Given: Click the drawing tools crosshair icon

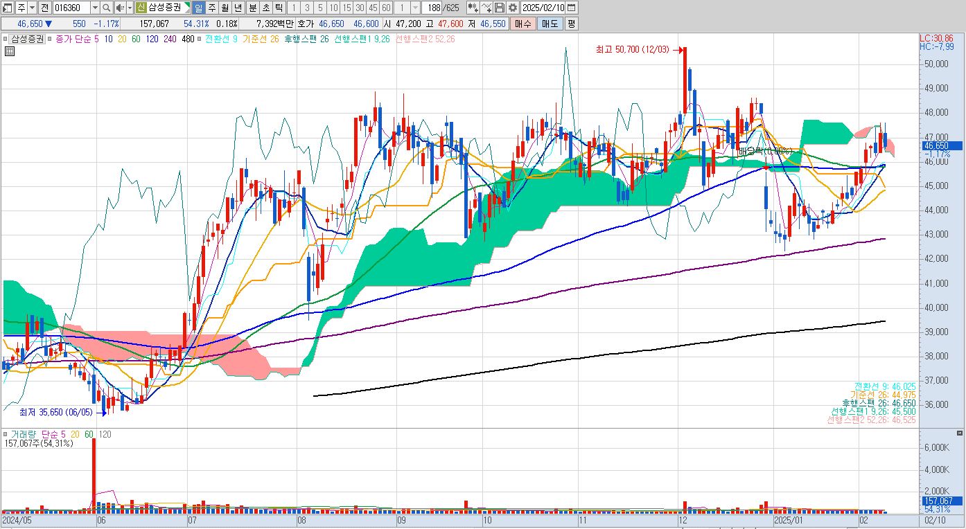Looking at the screenshot, I should [485, 8].
